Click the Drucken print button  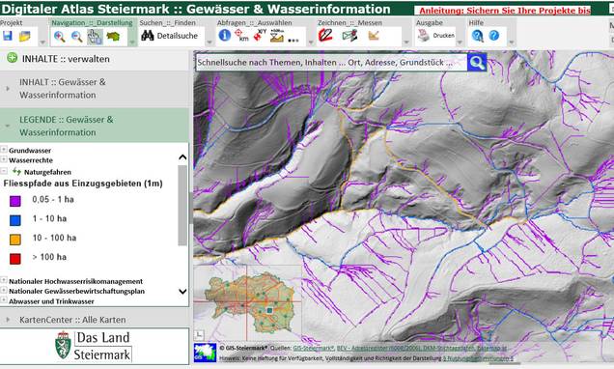click(435, 36)
